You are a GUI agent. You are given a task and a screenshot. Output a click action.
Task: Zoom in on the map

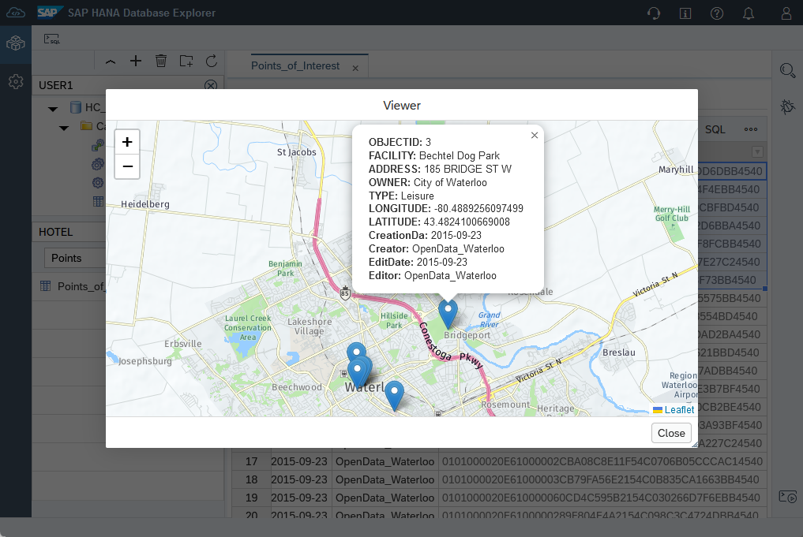(127, 142)
